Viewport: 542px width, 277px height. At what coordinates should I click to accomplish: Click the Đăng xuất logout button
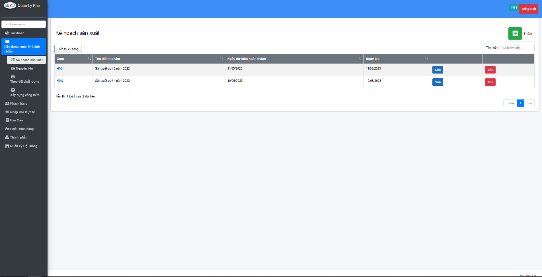(x=529, y=9)
